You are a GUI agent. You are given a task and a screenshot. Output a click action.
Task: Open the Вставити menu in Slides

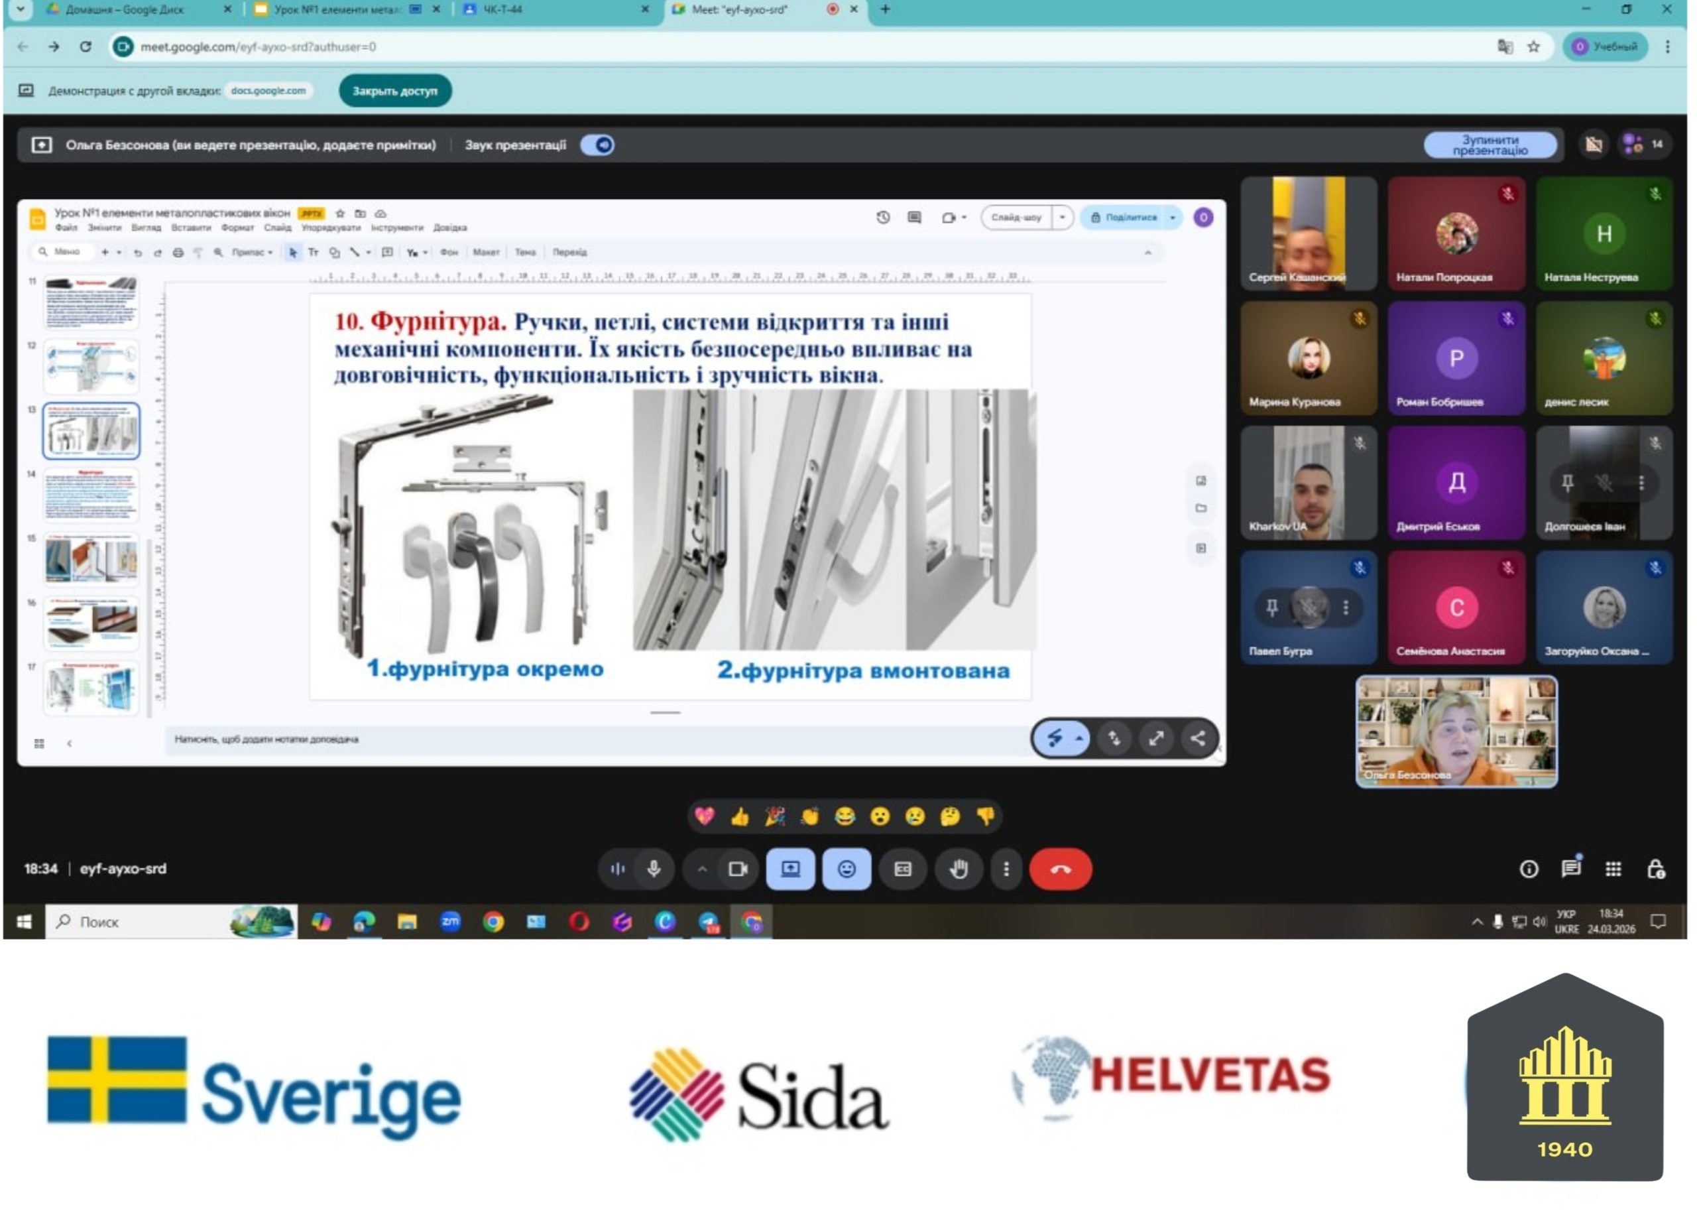(x=191, y=227)
